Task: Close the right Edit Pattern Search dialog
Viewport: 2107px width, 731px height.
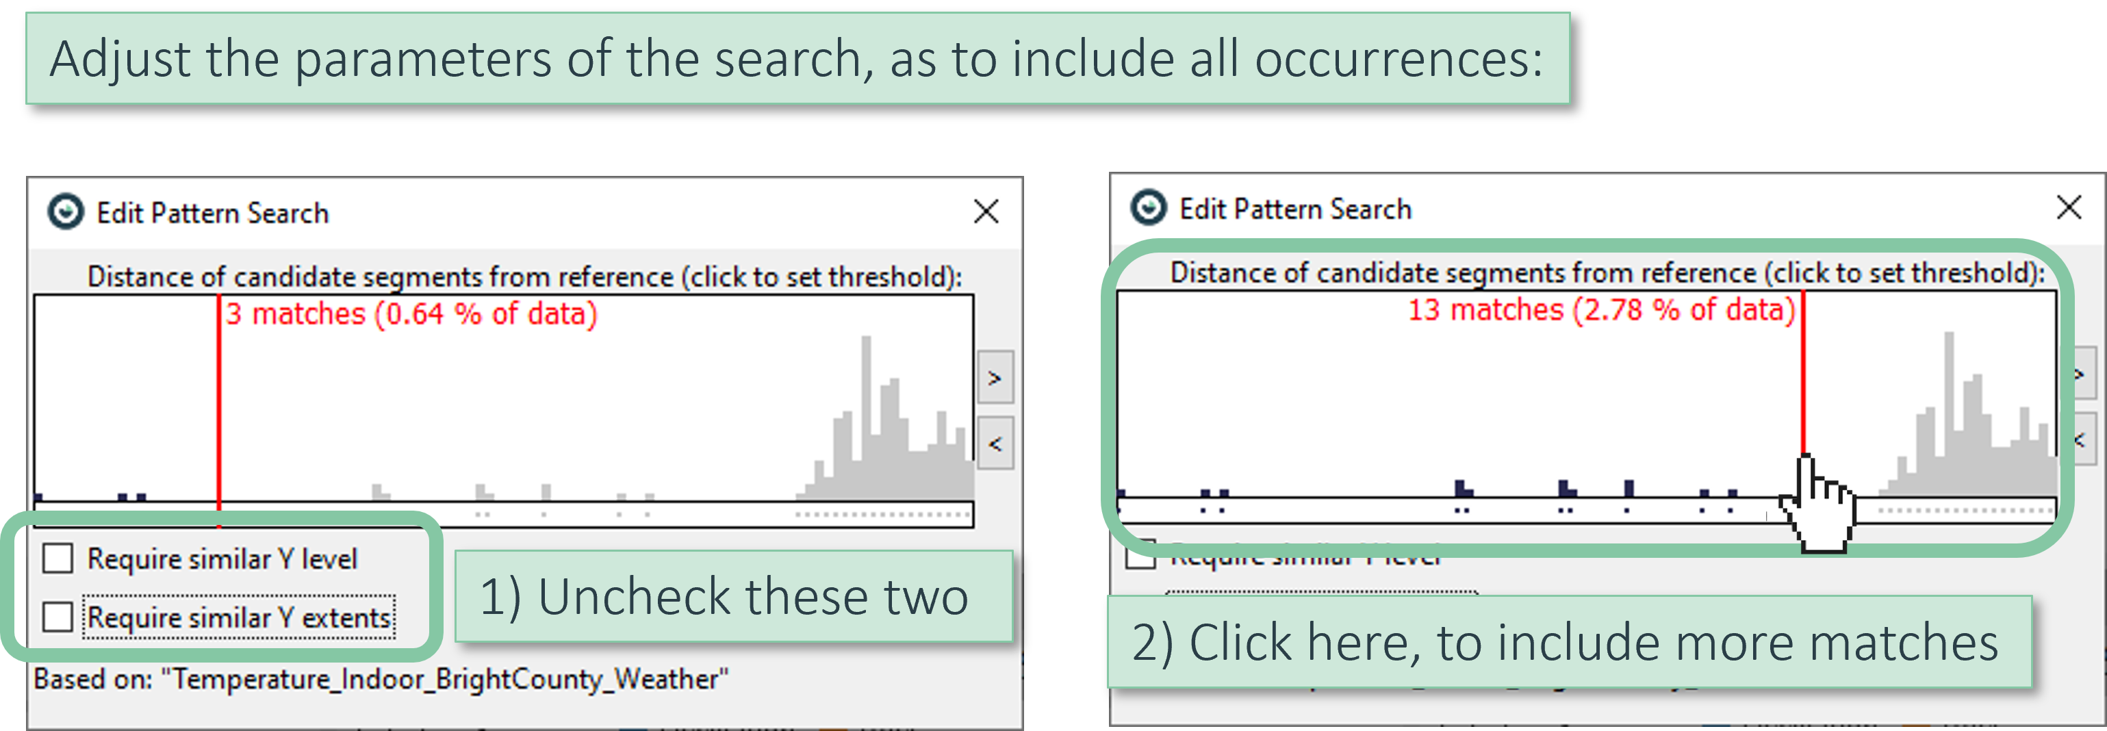Action: [2069, 207]
